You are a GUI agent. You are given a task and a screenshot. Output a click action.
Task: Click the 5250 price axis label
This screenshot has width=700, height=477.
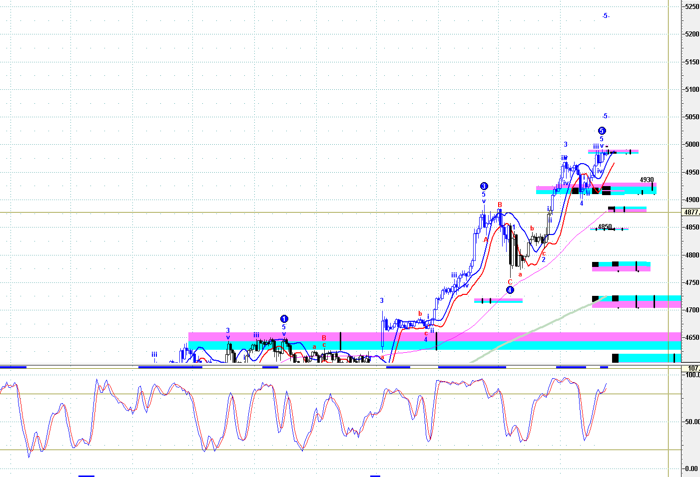click(x=692, y=6)
